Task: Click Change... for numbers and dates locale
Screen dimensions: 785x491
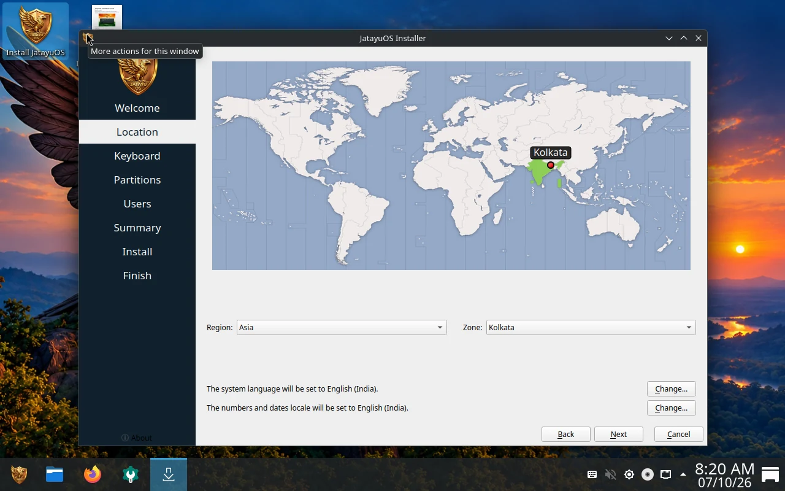Action: pos(672,408)
